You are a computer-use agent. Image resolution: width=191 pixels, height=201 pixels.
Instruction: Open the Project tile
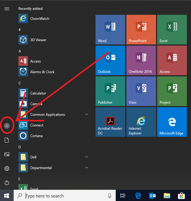(172, 91)
